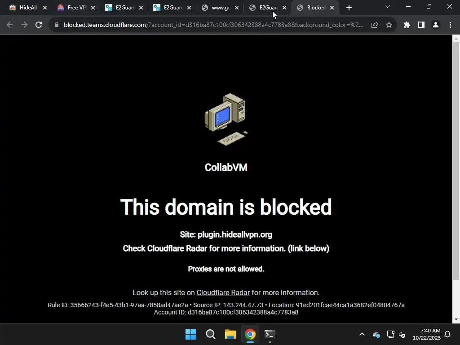460x345 pixels.
Task: Switch to the Free VPN tab
Action: tap(72, 8)
